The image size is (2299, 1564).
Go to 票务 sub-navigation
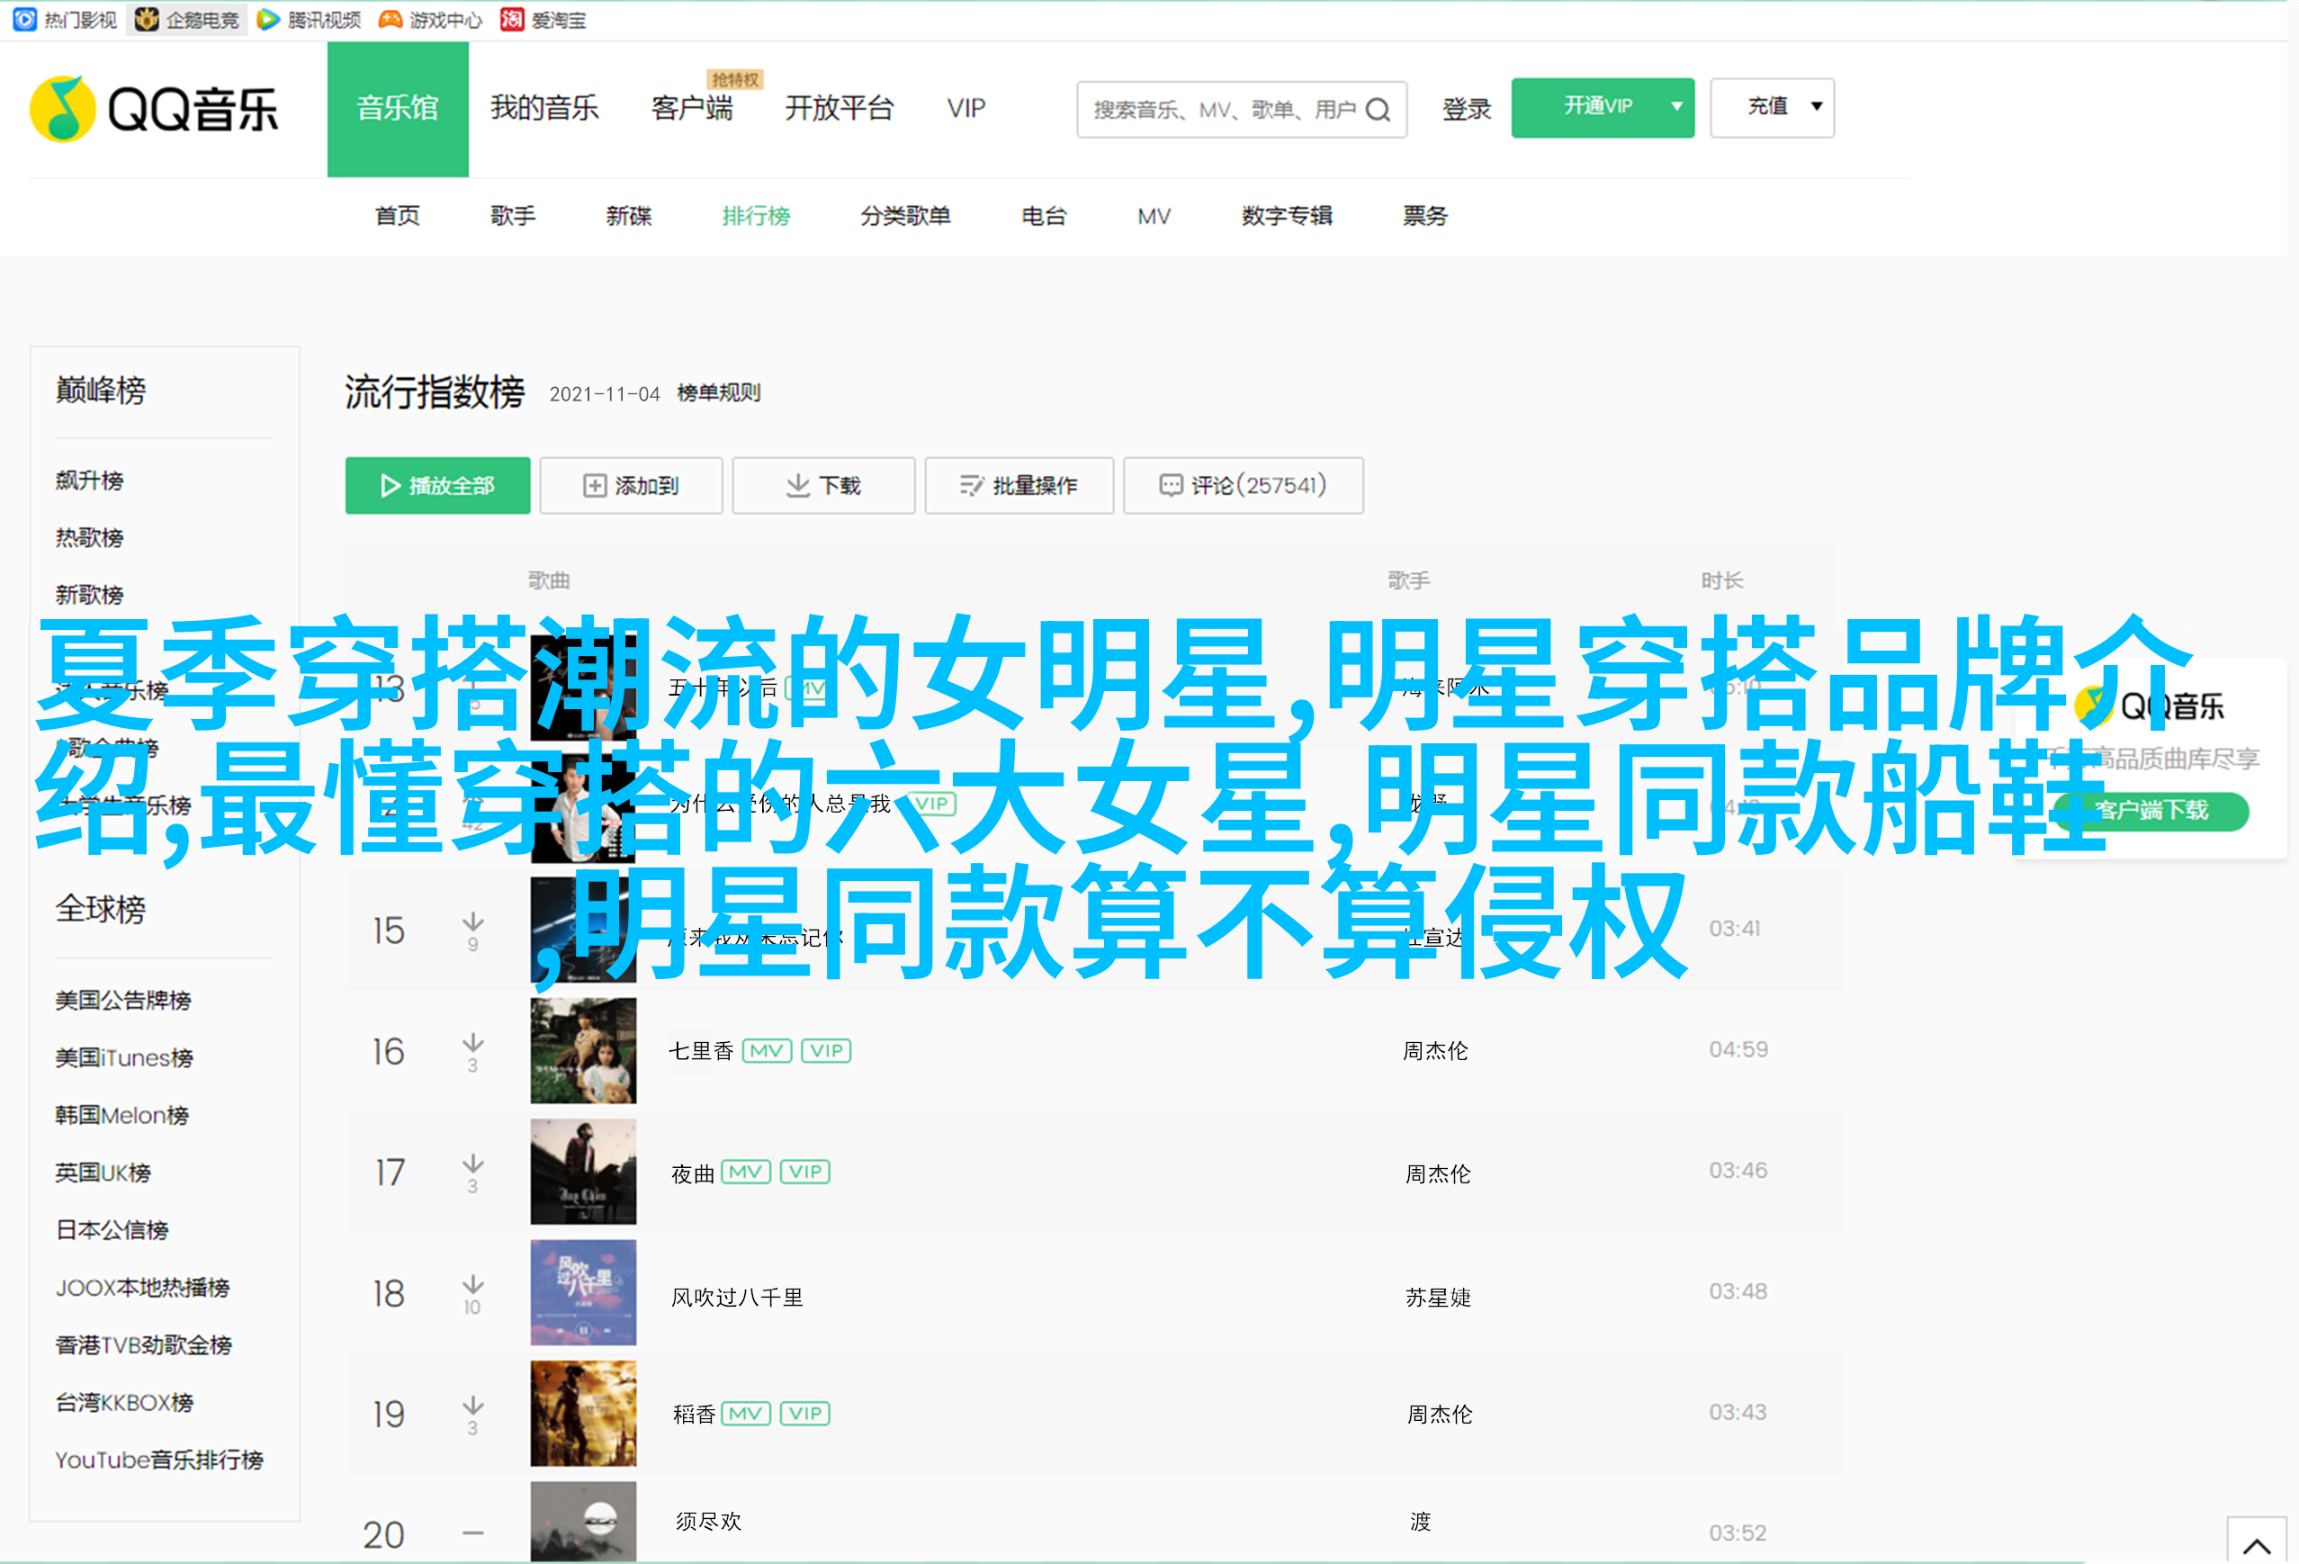pos(1424,216)
